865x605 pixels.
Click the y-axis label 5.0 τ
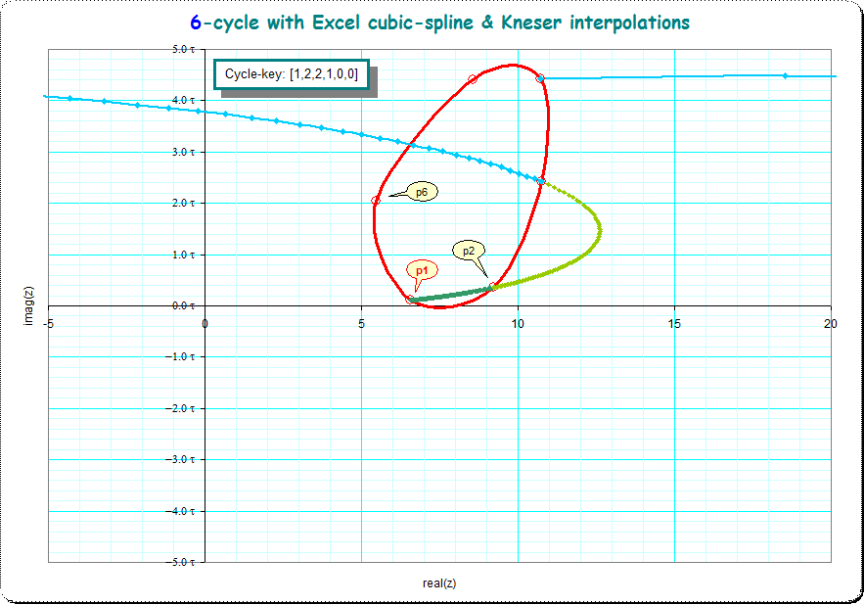tap(187, 49)
